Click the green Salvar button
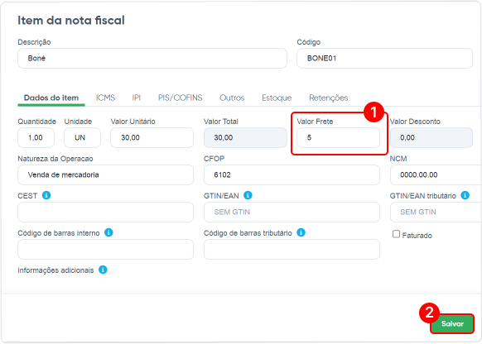This screenshot has height=344, width=482. tap(452, 324)
